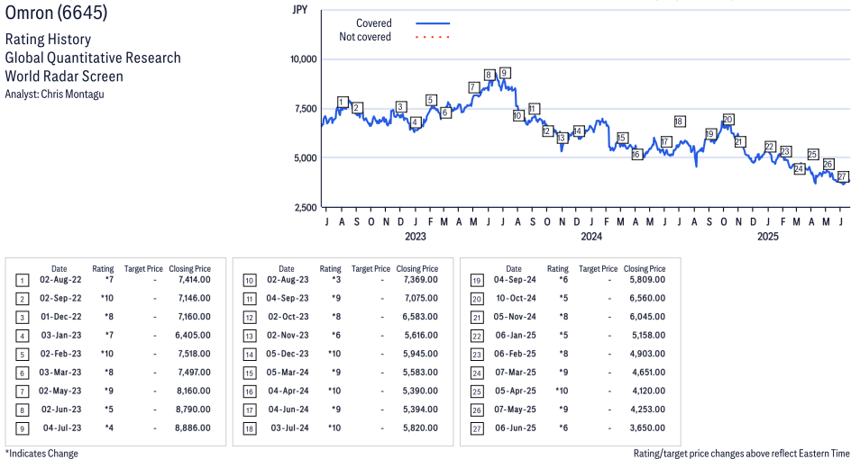The width and height of the screenshot is (860, 459).
Task: Select chart marker 25 on the chart
Action: click(x=813, y=155)
